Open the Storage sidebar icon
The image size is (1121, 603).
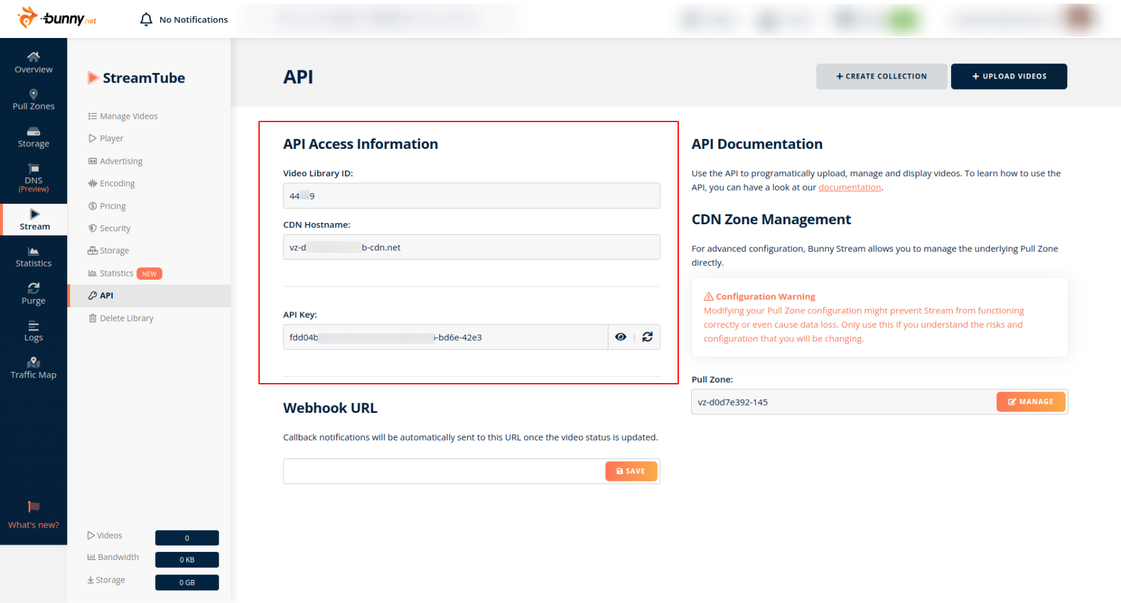click(34, 137)
